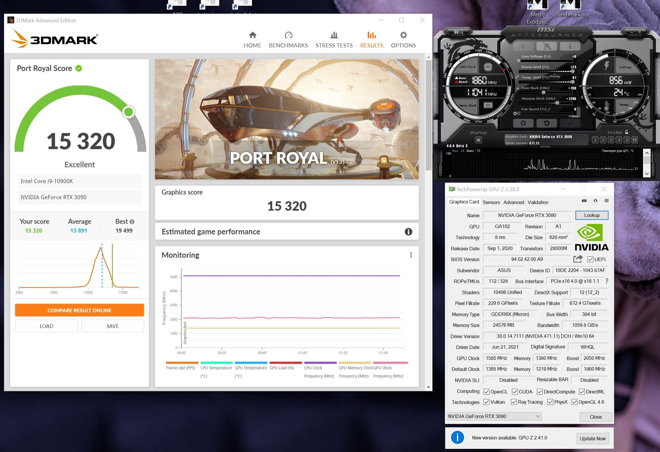Open Monitoring three-dot options menu
Image resolution: width=660 pixels, height=452 pixels.
point(411,255)
